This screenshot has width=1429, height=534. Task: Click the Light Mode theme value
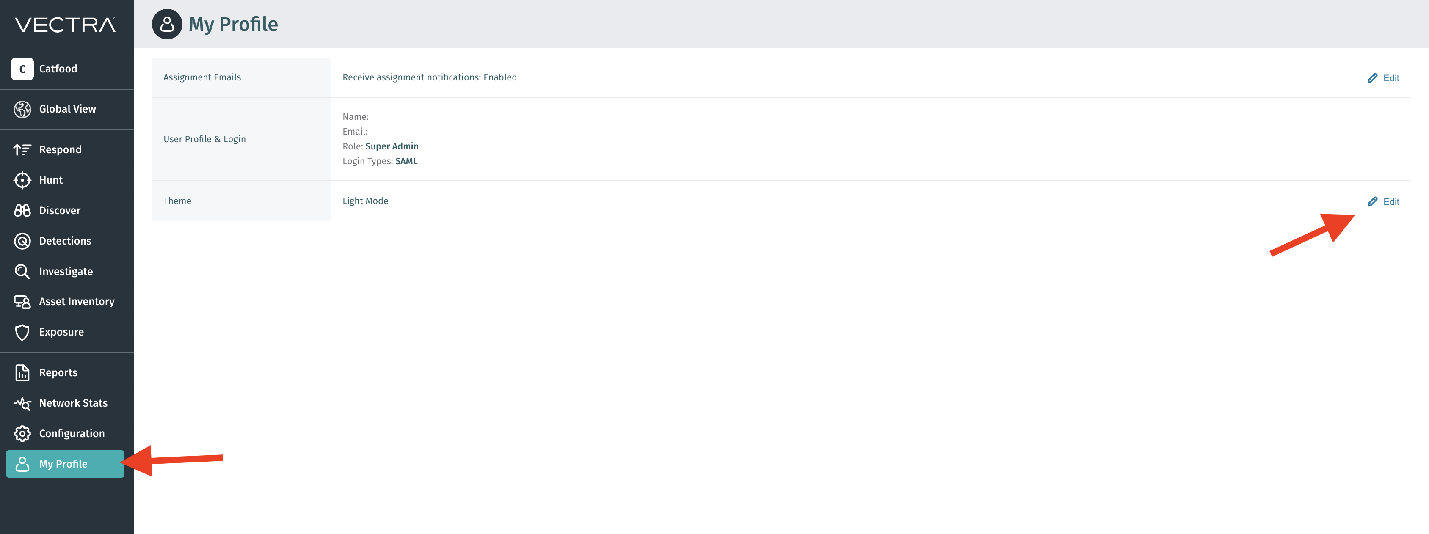tap(365, 201)
